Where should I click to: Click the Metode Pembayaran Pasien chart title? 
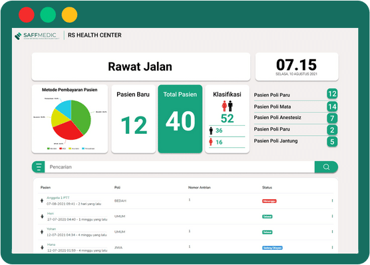pos(70,90)
